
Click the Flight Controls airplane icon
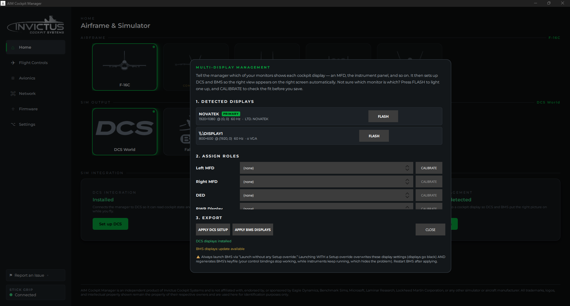(x=13, y=63)
